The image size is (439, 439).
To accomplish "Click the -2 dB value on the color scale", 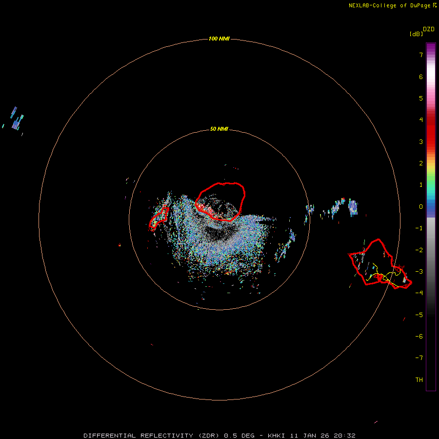I will pyautogui.click(x=419, y=250).
